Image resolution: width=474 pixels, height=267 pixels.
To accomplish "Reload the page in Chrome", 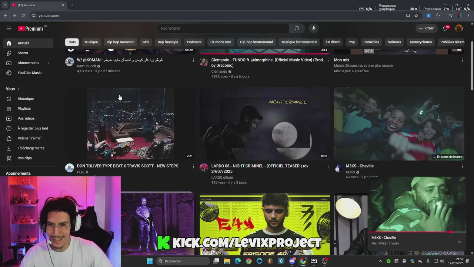I will (23, 16).
